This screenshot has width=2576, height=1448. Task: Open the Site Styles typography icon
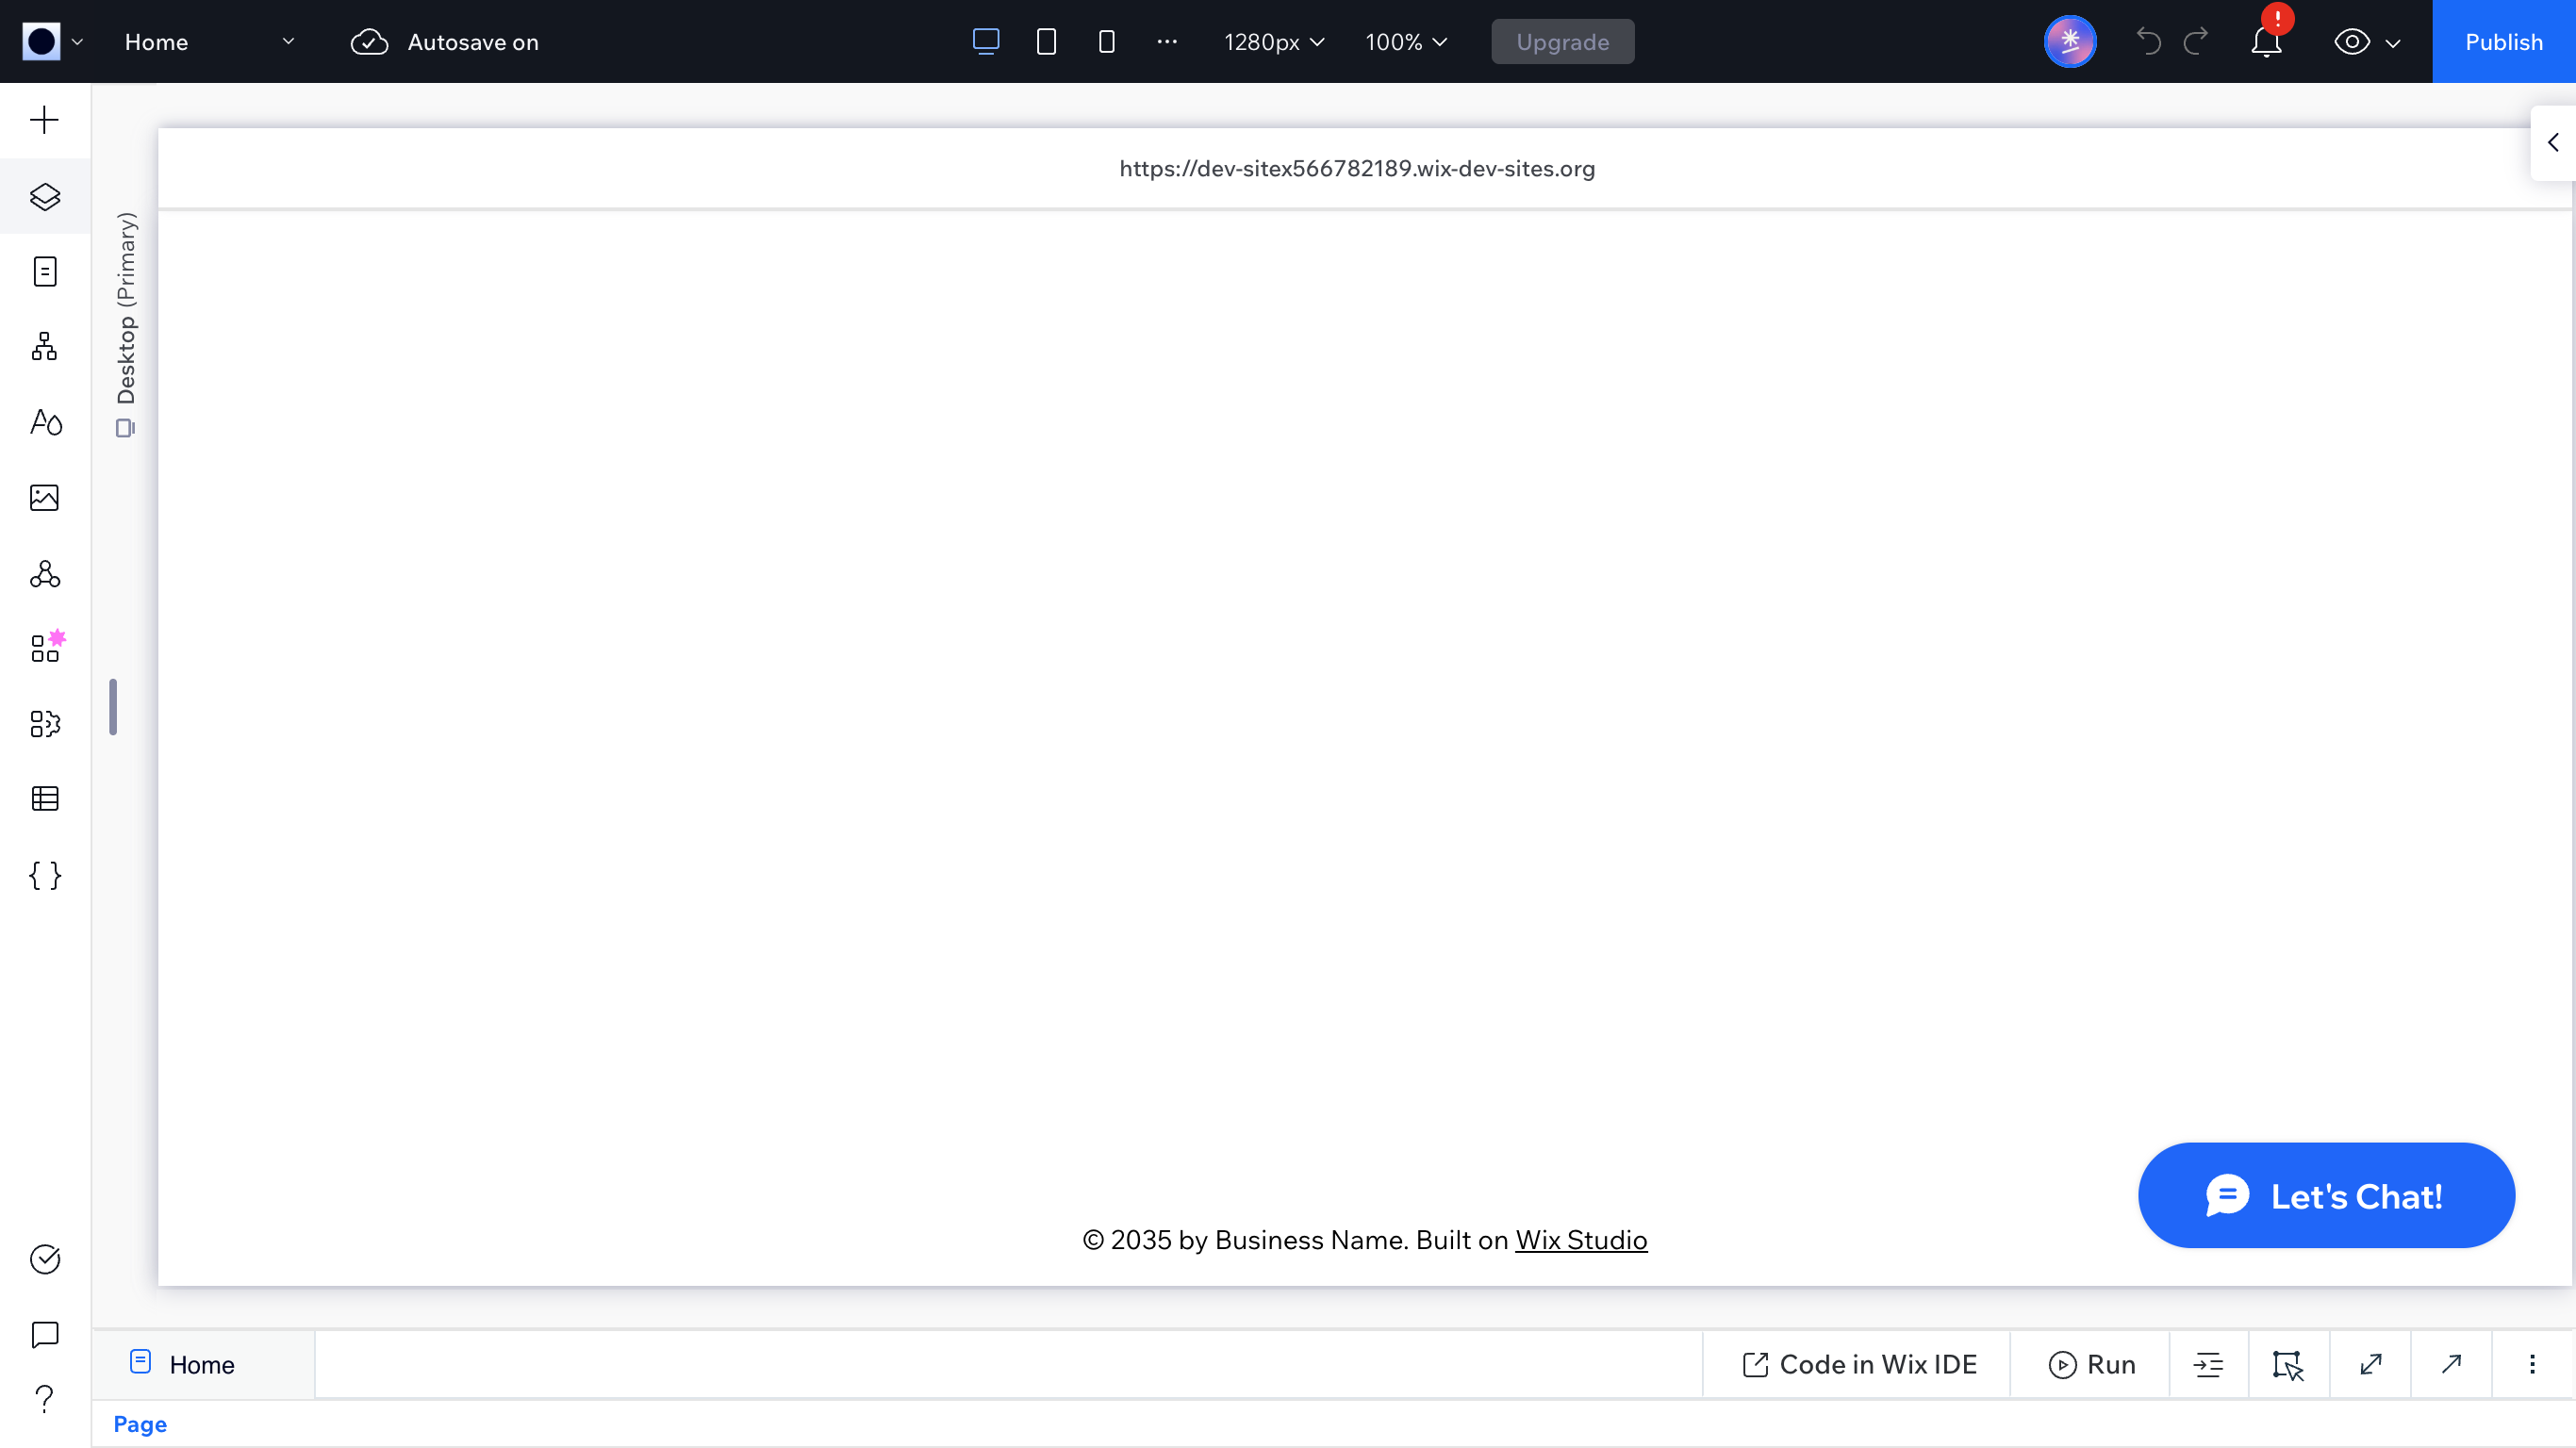pyautogui.click(x=44, y=422)
